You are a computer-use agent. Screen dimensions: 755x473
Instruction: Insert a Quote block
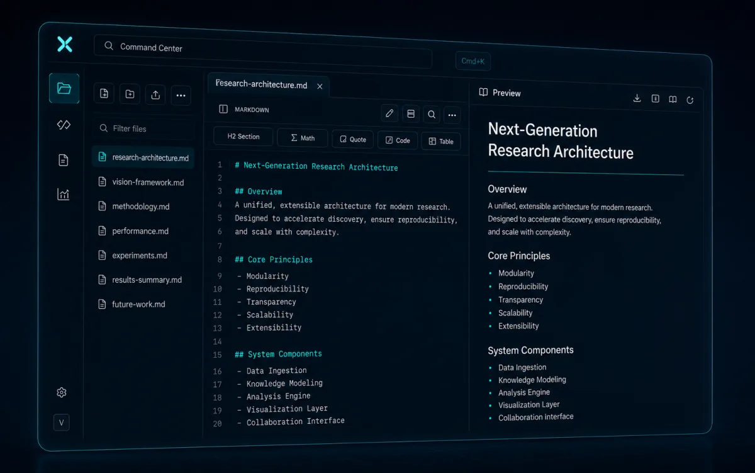point(353,139)
